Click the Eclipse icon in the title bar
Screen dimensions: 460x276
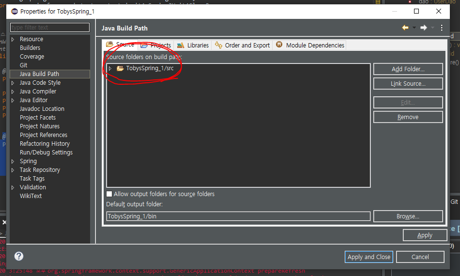(15, 12)
